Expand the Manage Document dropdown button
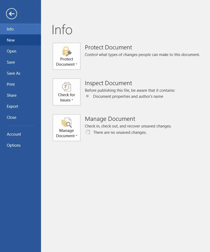Image resolution: width=210 pixels, height=252 pixels. point(66,128)
